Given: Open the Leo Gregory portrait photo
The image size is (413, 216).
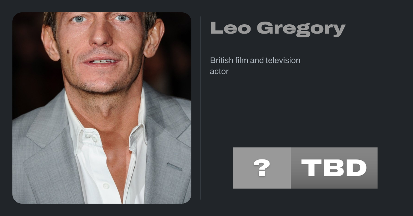Looking at the screenshot, I should (x=102, y=108).
